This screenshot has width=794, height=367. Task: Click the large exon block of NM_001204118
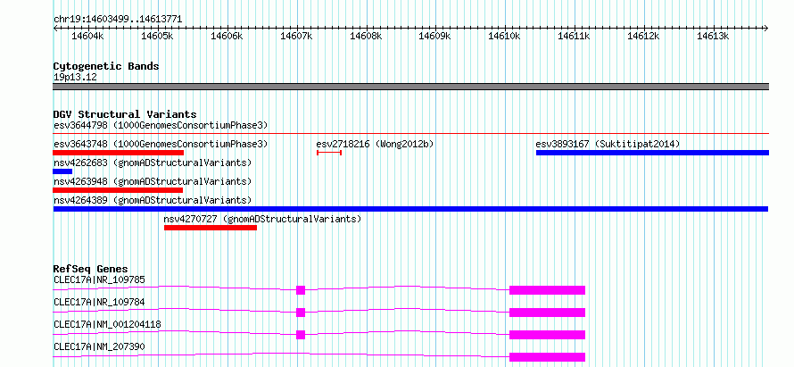(x=548, y=335)
